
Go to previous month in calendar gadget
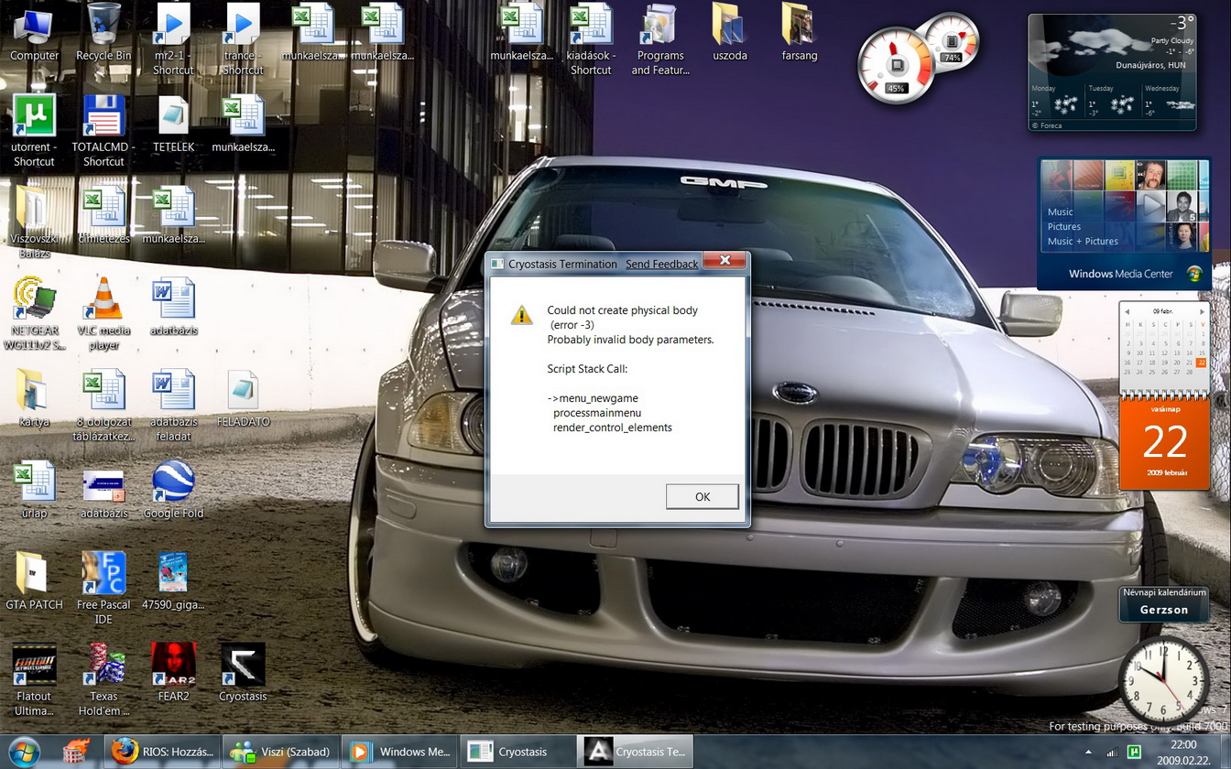pyautogui.click(x=1127, y=311)
